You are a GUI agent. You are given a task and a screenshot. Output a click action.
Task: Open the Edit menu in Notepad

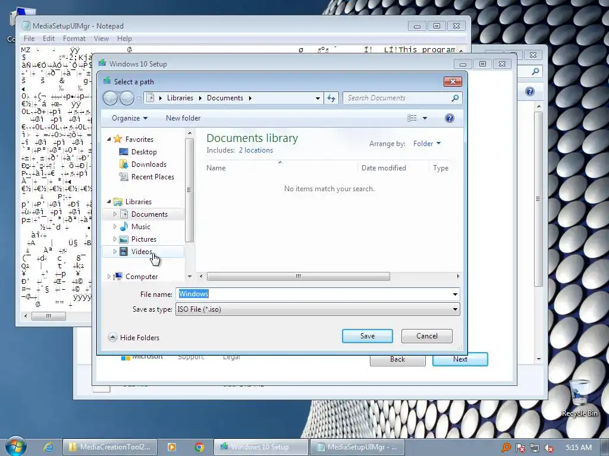(49, 39)
